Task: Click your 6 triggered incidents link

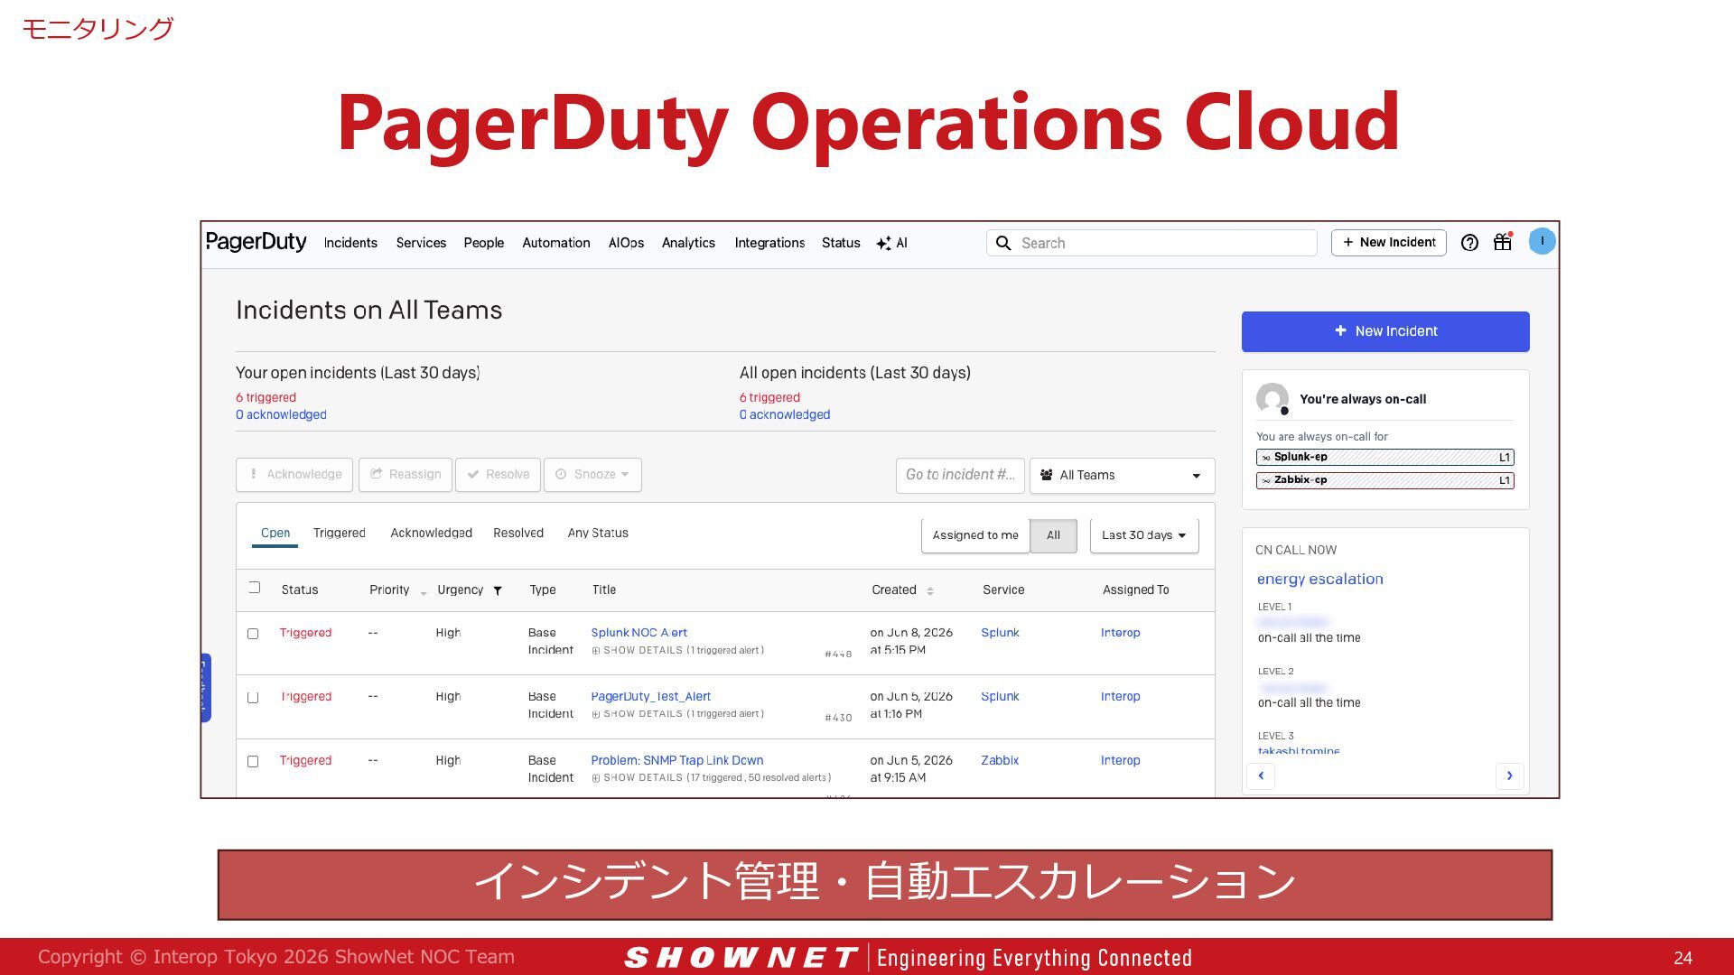Action: 266,398
